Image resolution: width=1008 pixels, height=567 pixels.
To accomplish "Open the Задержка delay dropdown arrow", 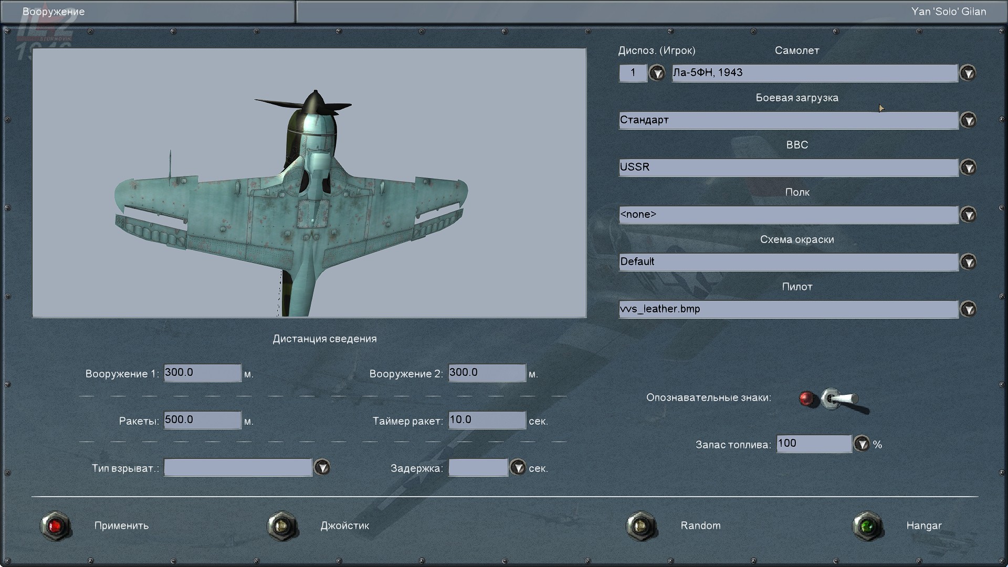I will click(x=518, y=467).
